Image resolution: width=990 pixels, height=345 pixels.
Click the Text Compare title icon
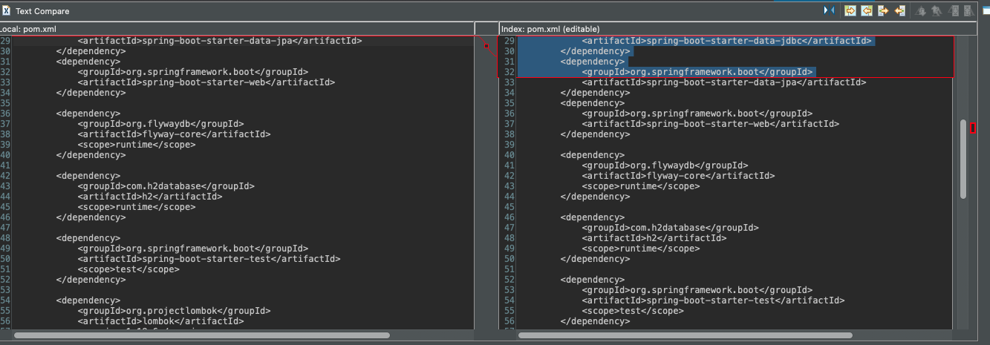pos(6,11)
